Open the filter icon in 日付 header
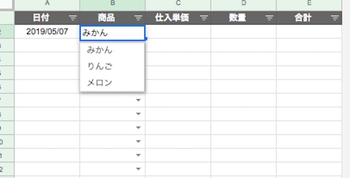Image resolution: width=350 pixels, height=178 pixels. click(x=73, y=18)
